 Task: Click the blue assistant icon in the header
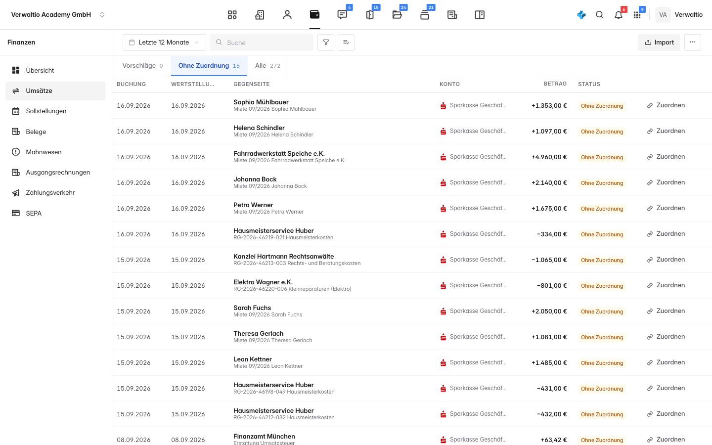581,15
